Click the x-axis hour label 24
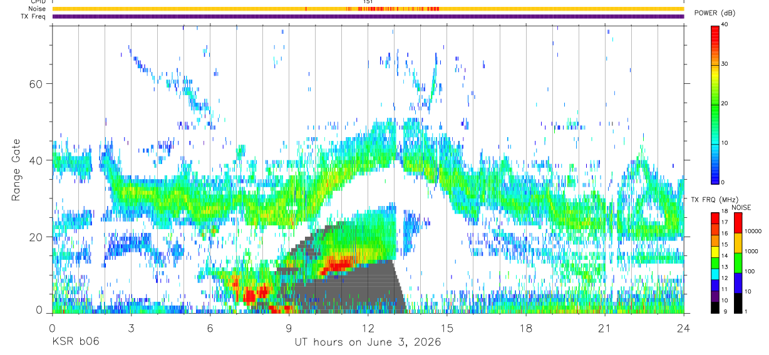This screenshot has width=769, height=355. 684,328
